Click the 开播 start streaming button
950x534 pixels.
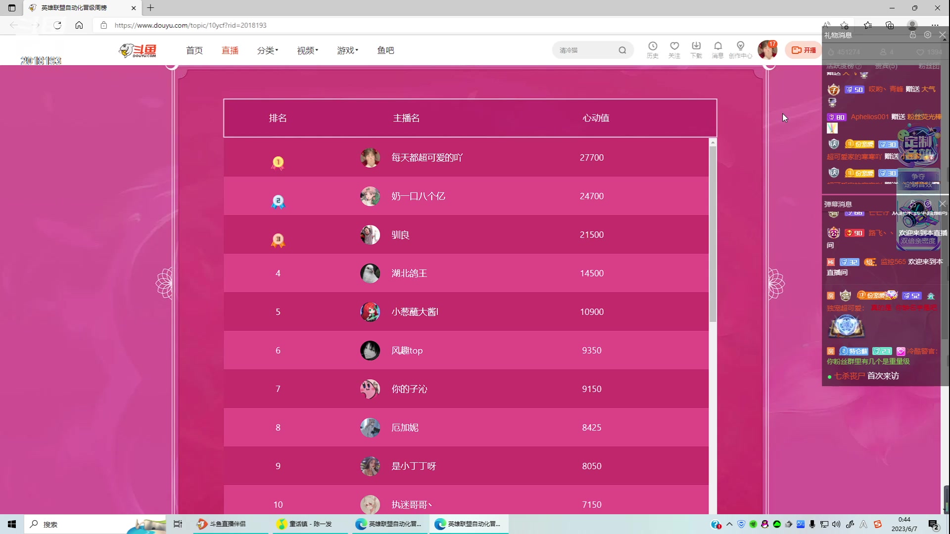804,50
